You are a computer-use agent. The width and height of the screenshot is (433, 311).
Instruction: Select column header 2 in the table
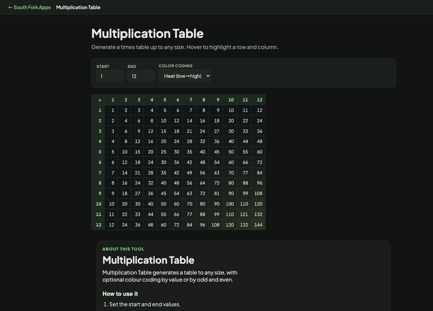point(124,100)
